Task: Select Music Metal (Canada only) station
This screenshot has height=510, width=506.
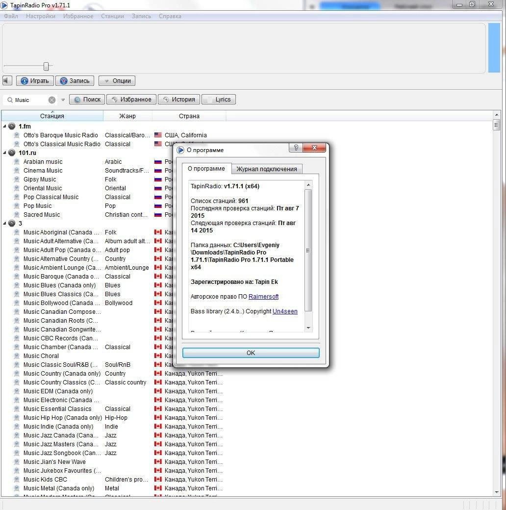Action: tap(58, 488)
